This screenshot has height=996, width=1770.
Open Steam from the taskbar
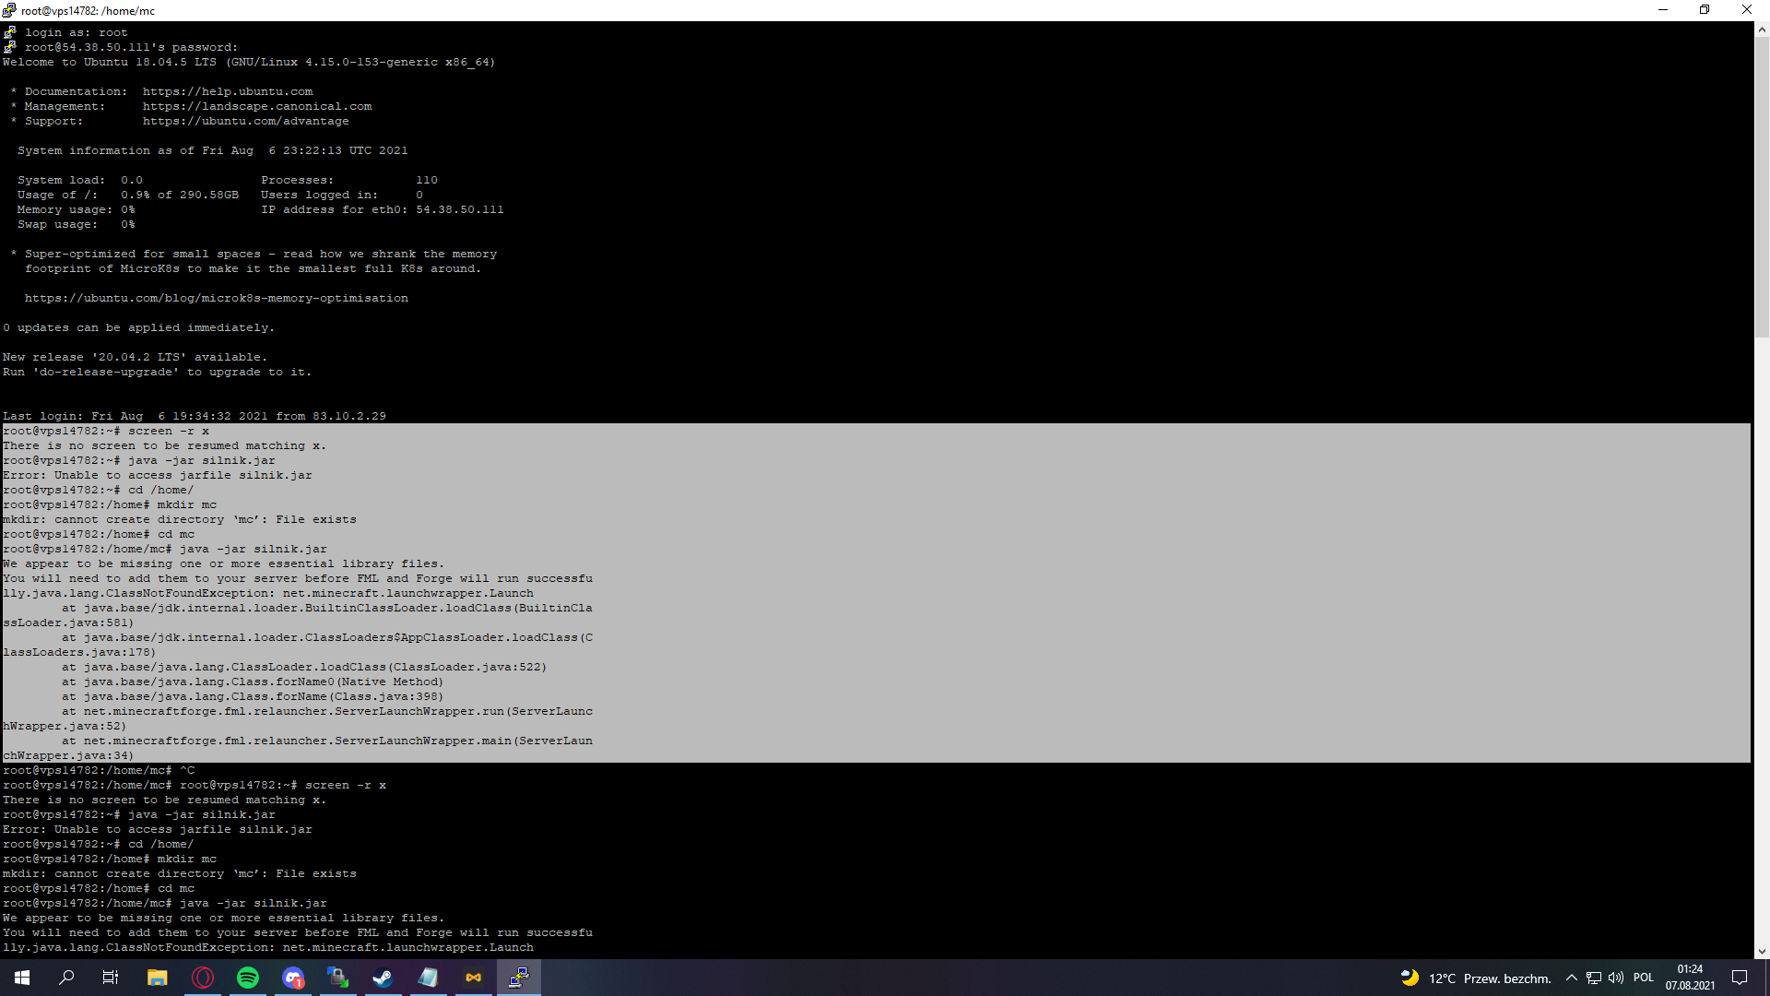point(383,978)
